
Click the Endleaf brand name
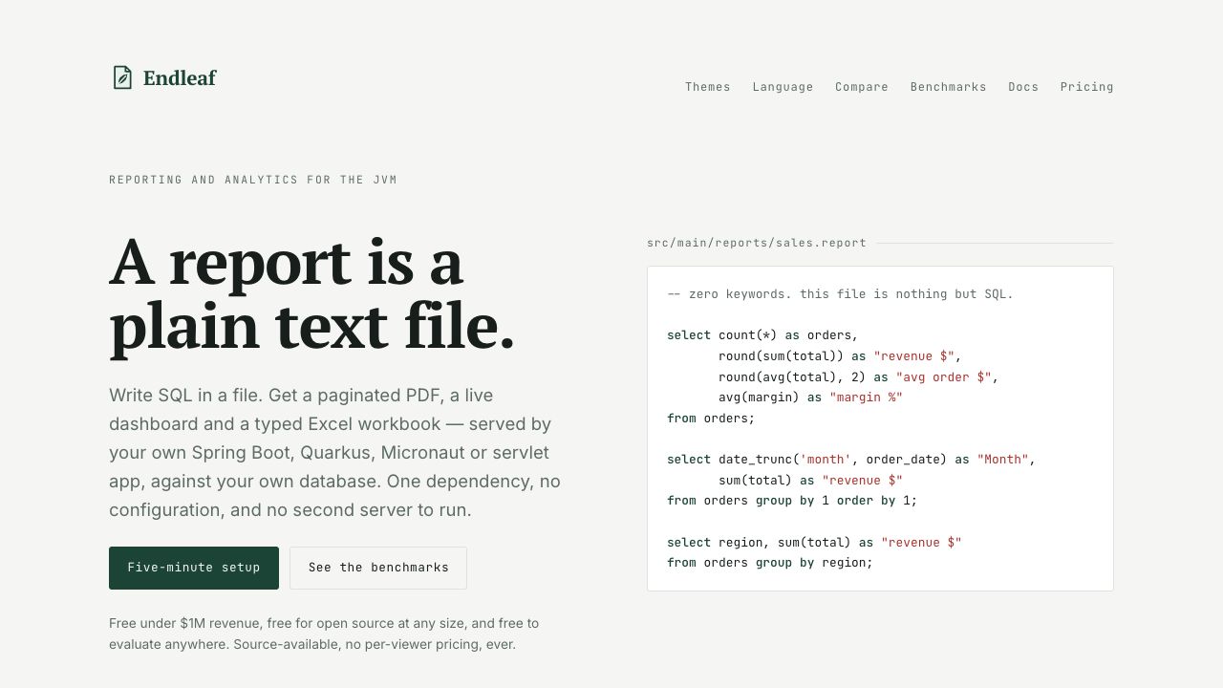click(x=180, y=78)
